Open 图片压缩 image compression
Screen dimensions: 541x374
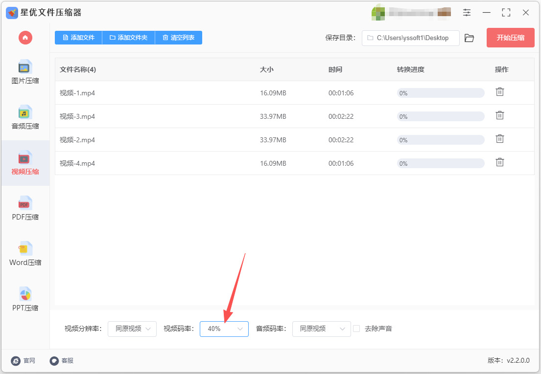[25, 72]
